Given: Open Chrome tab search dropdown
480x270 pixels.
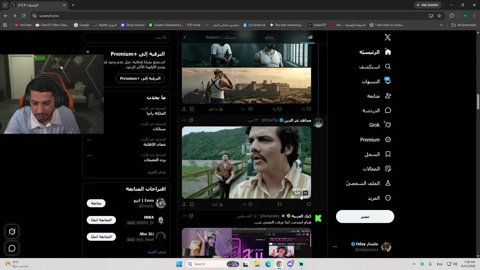Looking at the screenshot, I should [5, 5].
